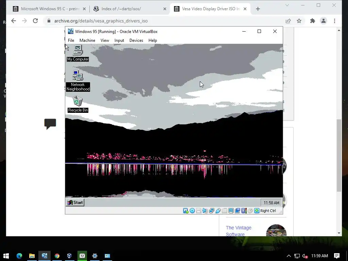Open the Settings gear taskbar icon
The height and width of the screenshot is (261, 348).
(95, 256)
